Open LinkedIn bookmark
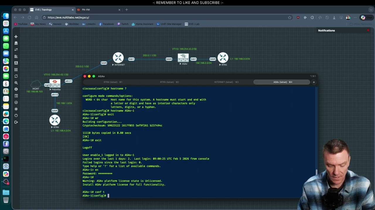 point(89,24)
